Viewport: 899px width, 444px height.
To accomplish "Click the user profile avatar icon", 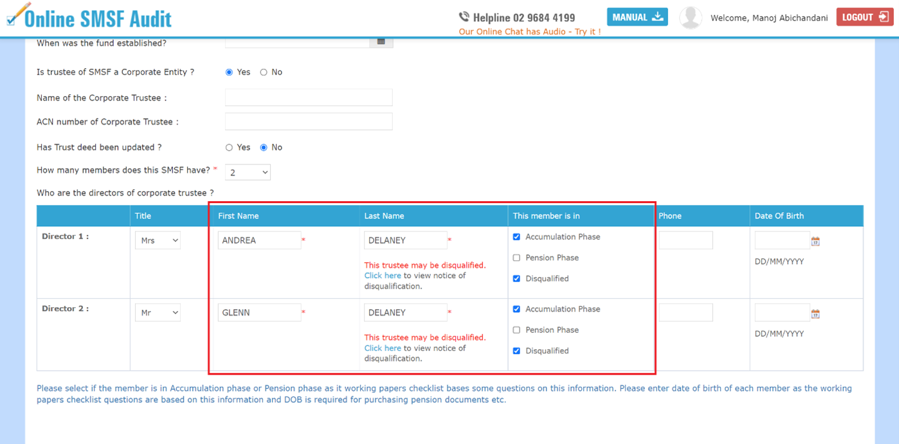I will coord(691,17).
